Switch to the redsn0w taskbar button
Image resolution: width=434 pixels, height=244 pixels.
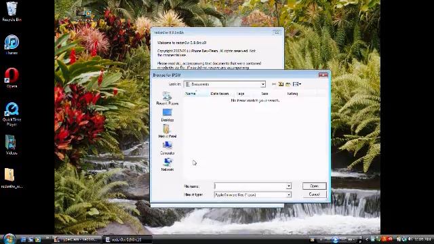127,239
